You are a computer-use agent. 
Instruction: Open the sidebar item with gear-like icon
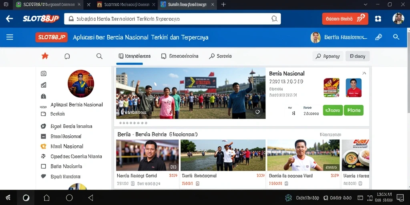71,157
